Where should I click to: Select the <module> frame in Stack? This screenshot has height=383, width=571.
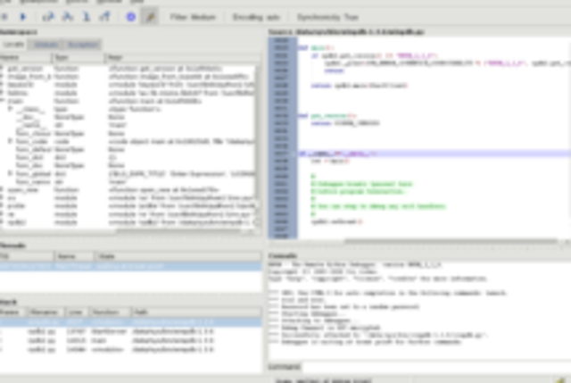[130, 349]
